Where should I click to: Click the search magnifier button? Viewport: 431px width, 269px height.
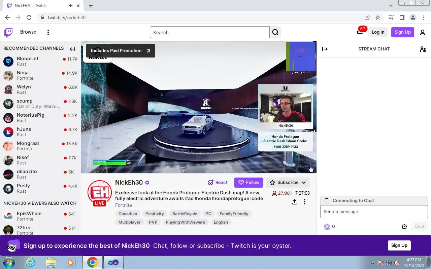click(x=275, y=32)
